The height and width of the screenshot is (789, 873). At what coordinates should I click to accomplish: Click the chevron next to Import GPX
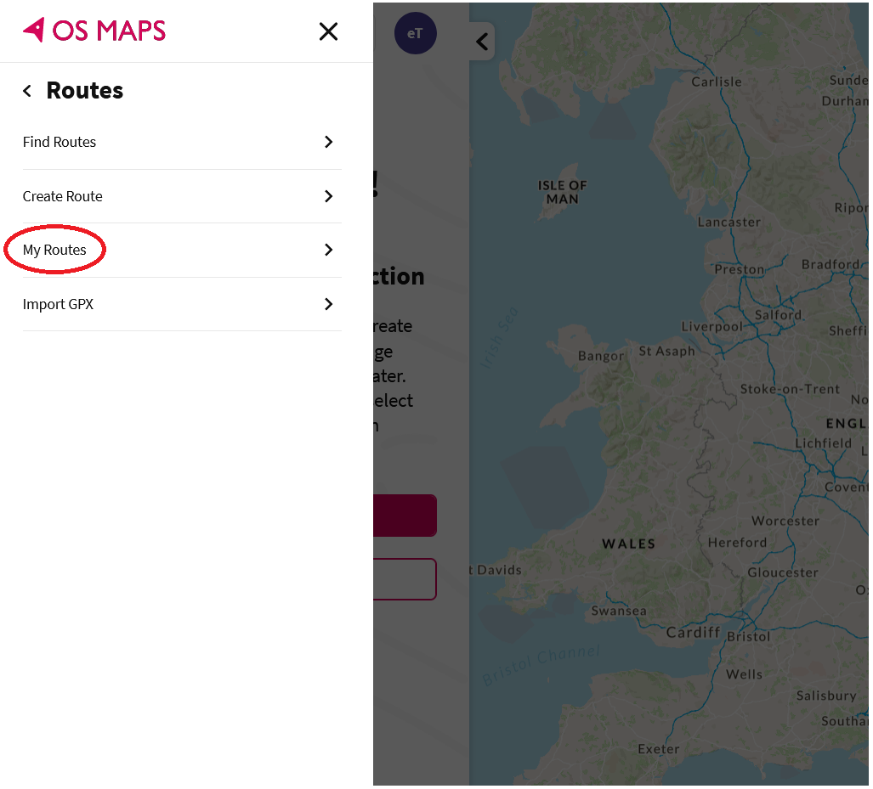[328, 304]
